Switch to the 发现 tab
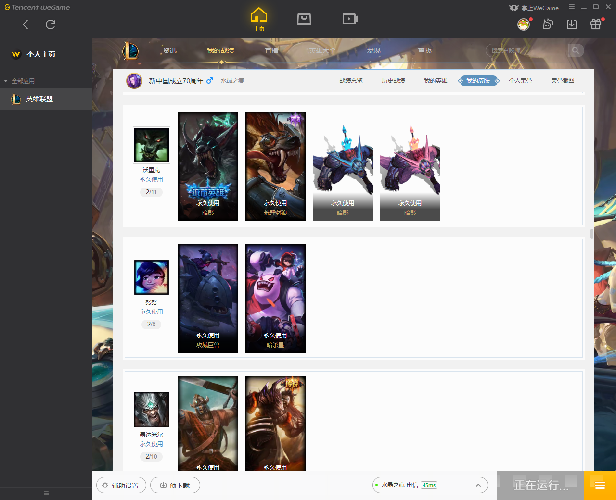Viewport: 616px width, 500px height. pyautogui.click(x=373, y=50)
